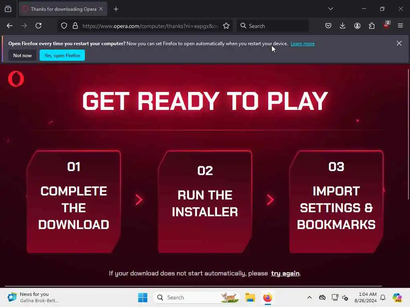Click the opera.com URL address field
Viewport: 410px width, 307px height.
(150, 26)
